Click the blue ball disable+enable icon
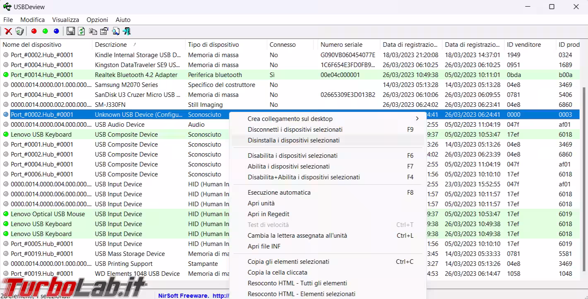Screen dimensions: 588x299 [x=56, y=31]
